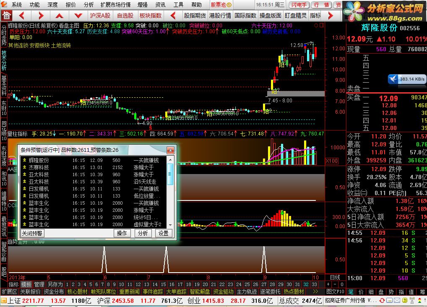The width and height of the screenshot is (427, 307).
Task: Switch to 智能诊断 side tab
Action: [4, 252]
